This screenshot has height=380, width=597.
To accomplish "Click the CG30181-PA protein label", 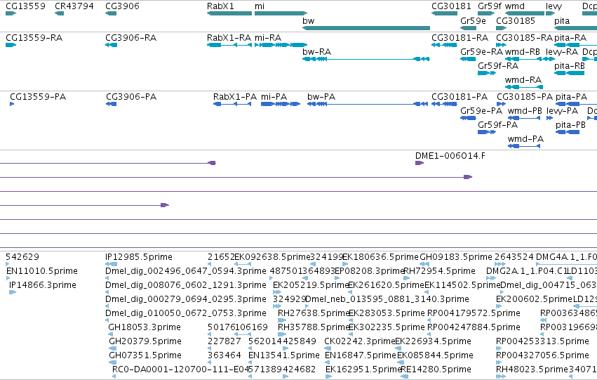I will (460, 97).
